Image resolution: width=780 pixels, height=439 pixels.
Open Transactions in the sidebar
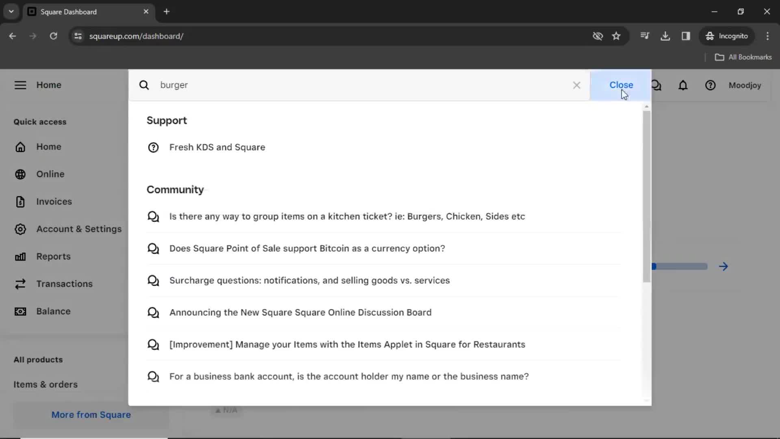[x=64, y=284]
